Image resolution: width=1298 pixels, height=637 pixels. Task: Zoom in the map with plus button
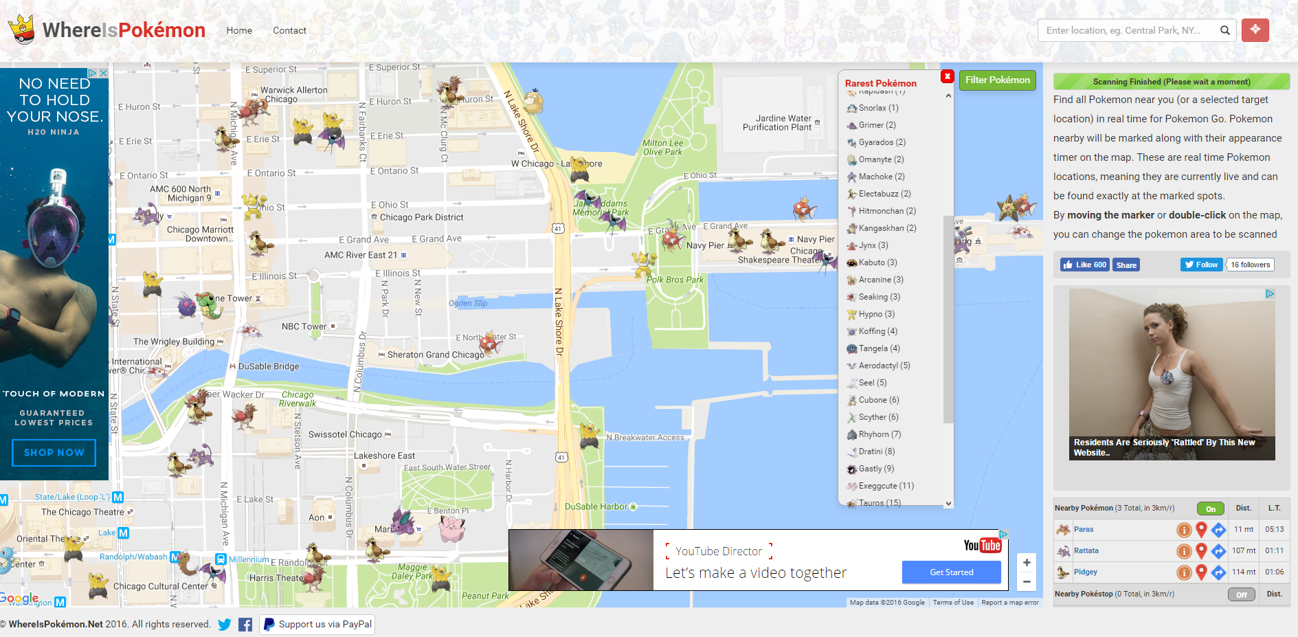pos(1027,562)
